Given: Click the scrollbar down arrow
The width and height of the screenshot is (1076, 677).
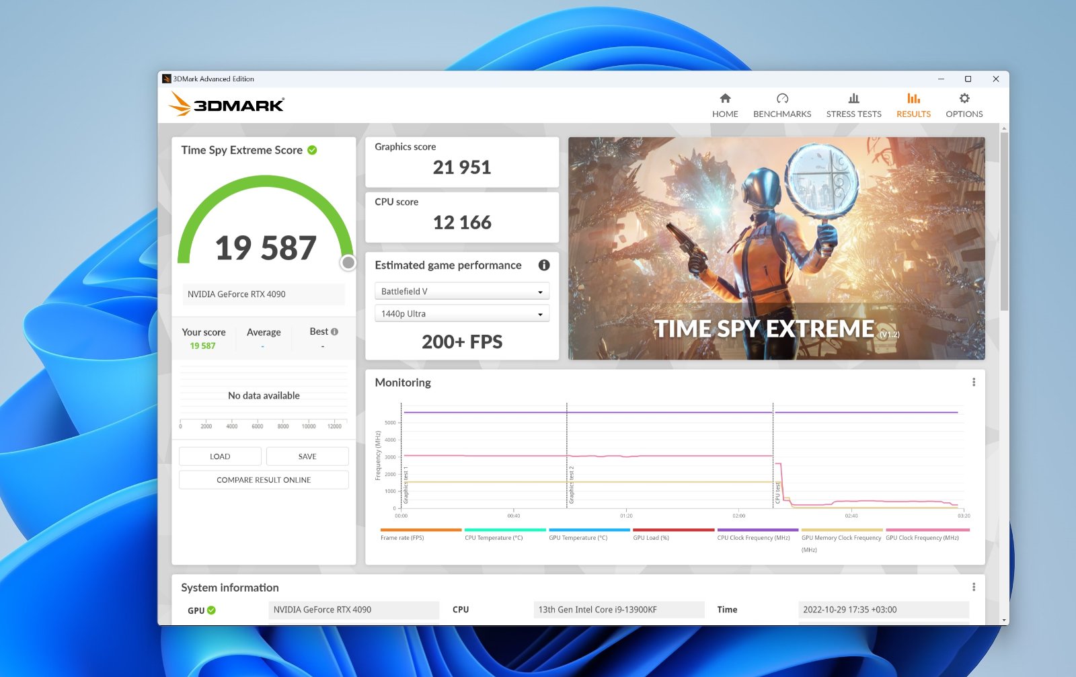Looking at the screenshot, I should click(1004, 621).
